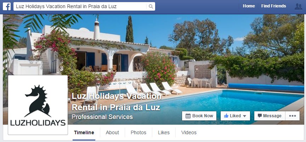Switch to the About tab

point(112,133)
